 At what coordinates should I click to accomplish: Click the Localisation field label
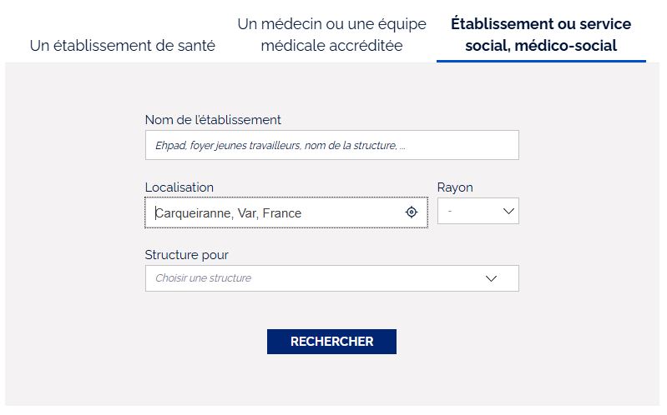click(x=179, y=187)
